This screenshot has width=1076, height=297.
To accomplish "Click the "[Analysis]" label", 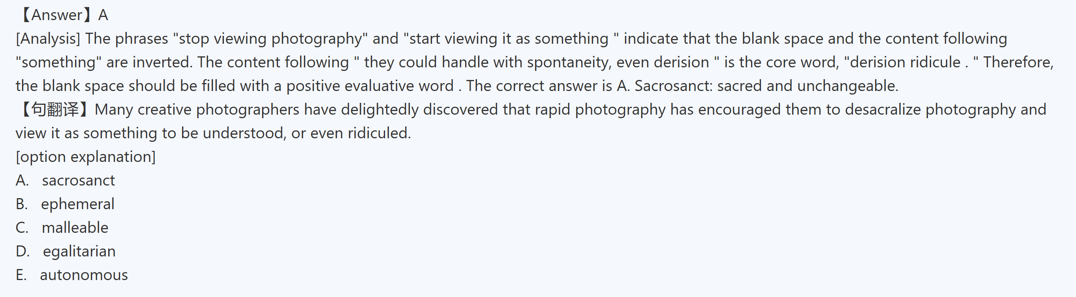I will (x=48, y=39).
